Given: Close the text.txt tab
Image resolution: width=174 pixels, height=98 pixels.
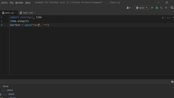Looking at the screenshot, I should tap(35, 13).
